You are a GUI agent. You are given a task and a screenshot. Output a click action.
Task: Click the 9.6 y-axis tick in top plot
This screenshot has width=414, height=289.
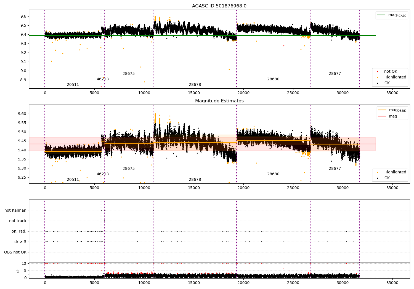point(23,17)
